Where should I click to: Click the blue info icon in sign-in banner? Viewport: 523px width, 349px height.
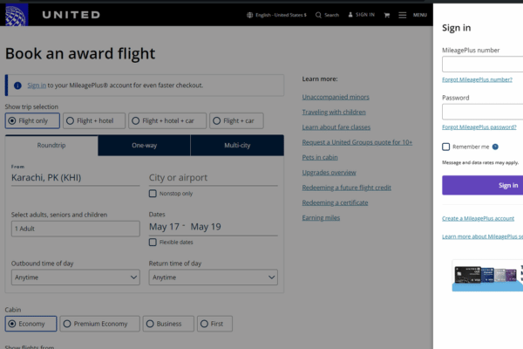pos(17,86)
